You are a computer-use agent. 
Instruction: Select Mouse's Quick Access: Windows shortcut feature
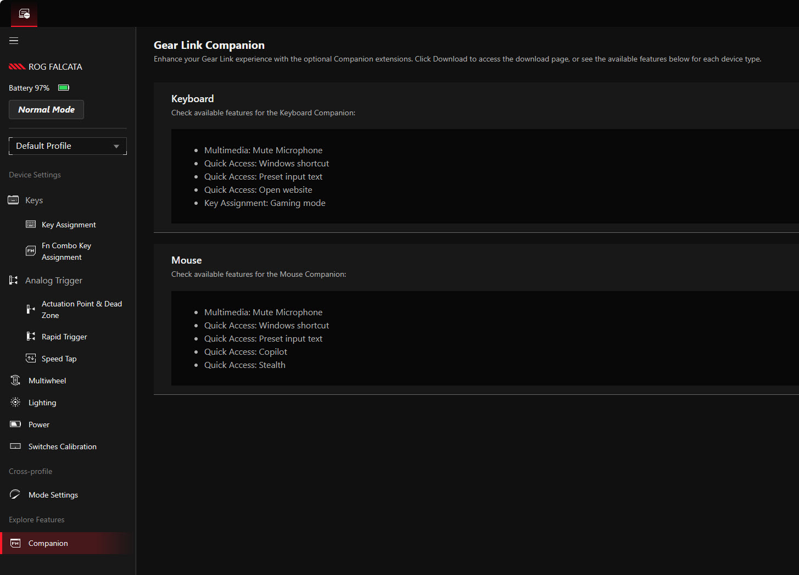[267, 326]
